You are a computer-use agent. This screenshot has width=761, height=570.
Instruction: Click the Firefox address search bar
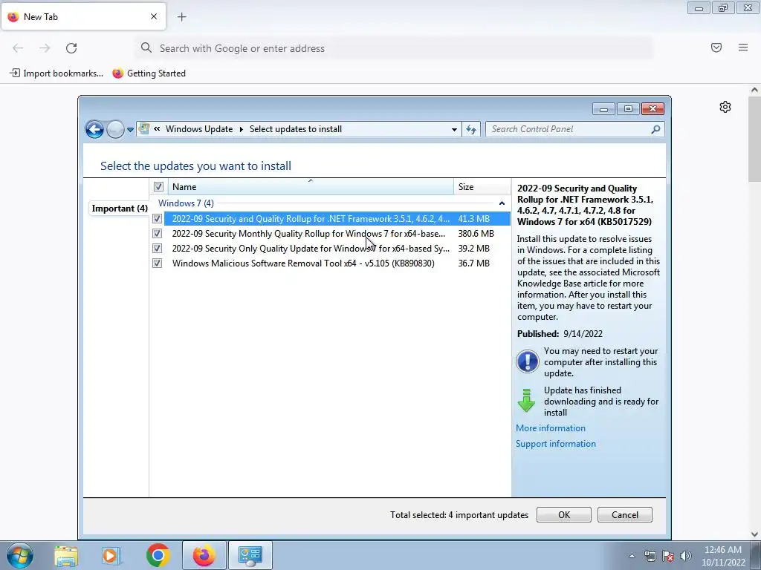click(x=393, y=48)
